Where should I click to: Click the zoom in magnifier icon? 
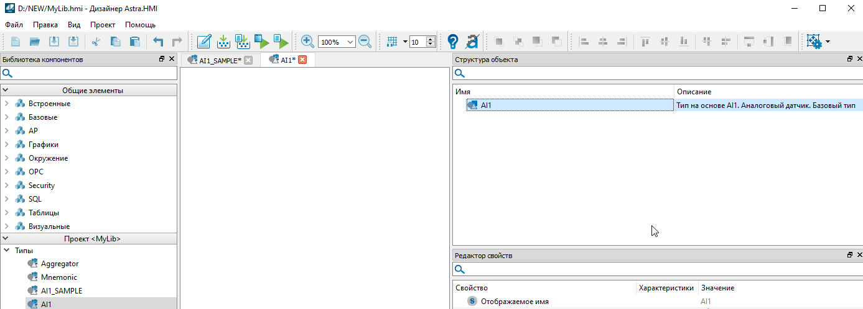click(x=307, y=42)
